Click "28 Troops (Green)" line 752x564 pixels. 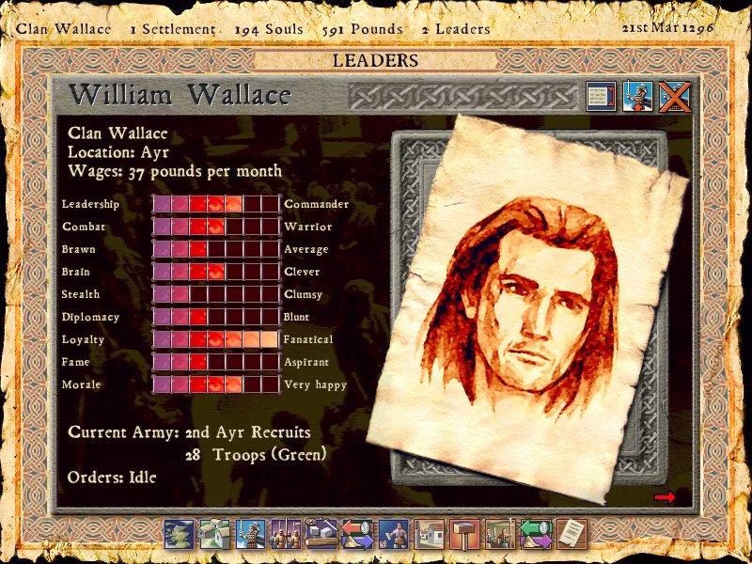pyautogui.click(x=256, y=454)
